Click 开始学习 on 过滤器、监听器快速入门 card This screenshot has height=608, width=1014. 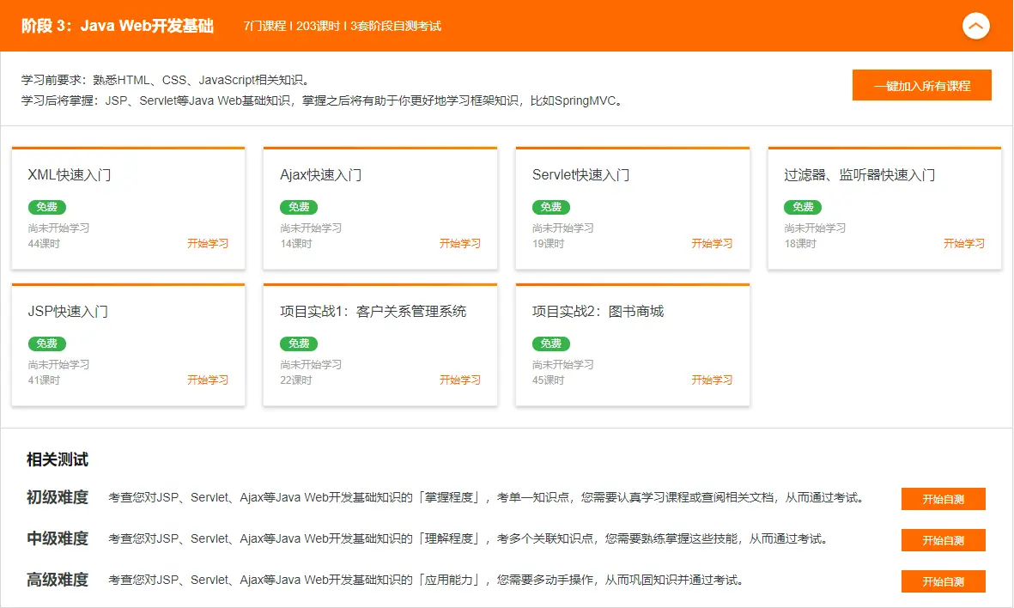click(x=964, y=243)
